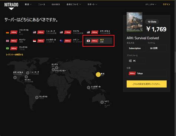
Task: Select the Frankfurt server with German flag
Action: [x=17, y=32]
